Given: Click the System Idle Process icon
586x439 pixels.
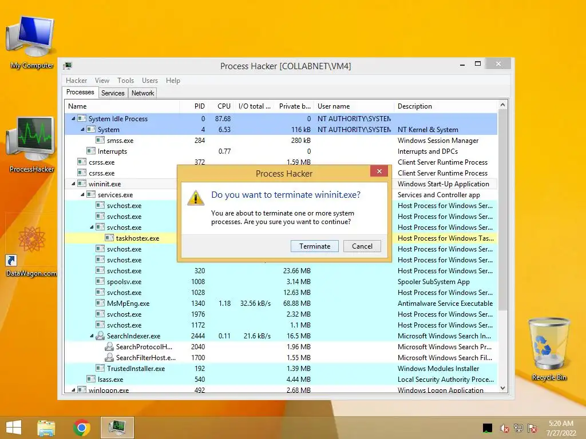Looking at the screenshot, I should click(82, 119).
